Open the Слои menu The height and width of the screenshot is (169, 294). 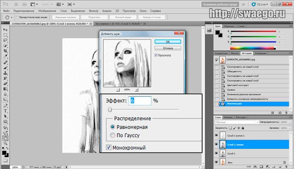[63, 11]
